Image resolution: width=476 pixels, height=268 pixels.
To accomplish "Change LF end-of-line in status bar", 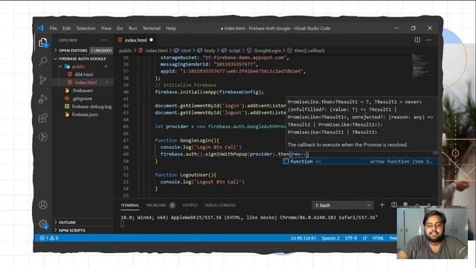I will pyautogui.click(x=364, y=238).
